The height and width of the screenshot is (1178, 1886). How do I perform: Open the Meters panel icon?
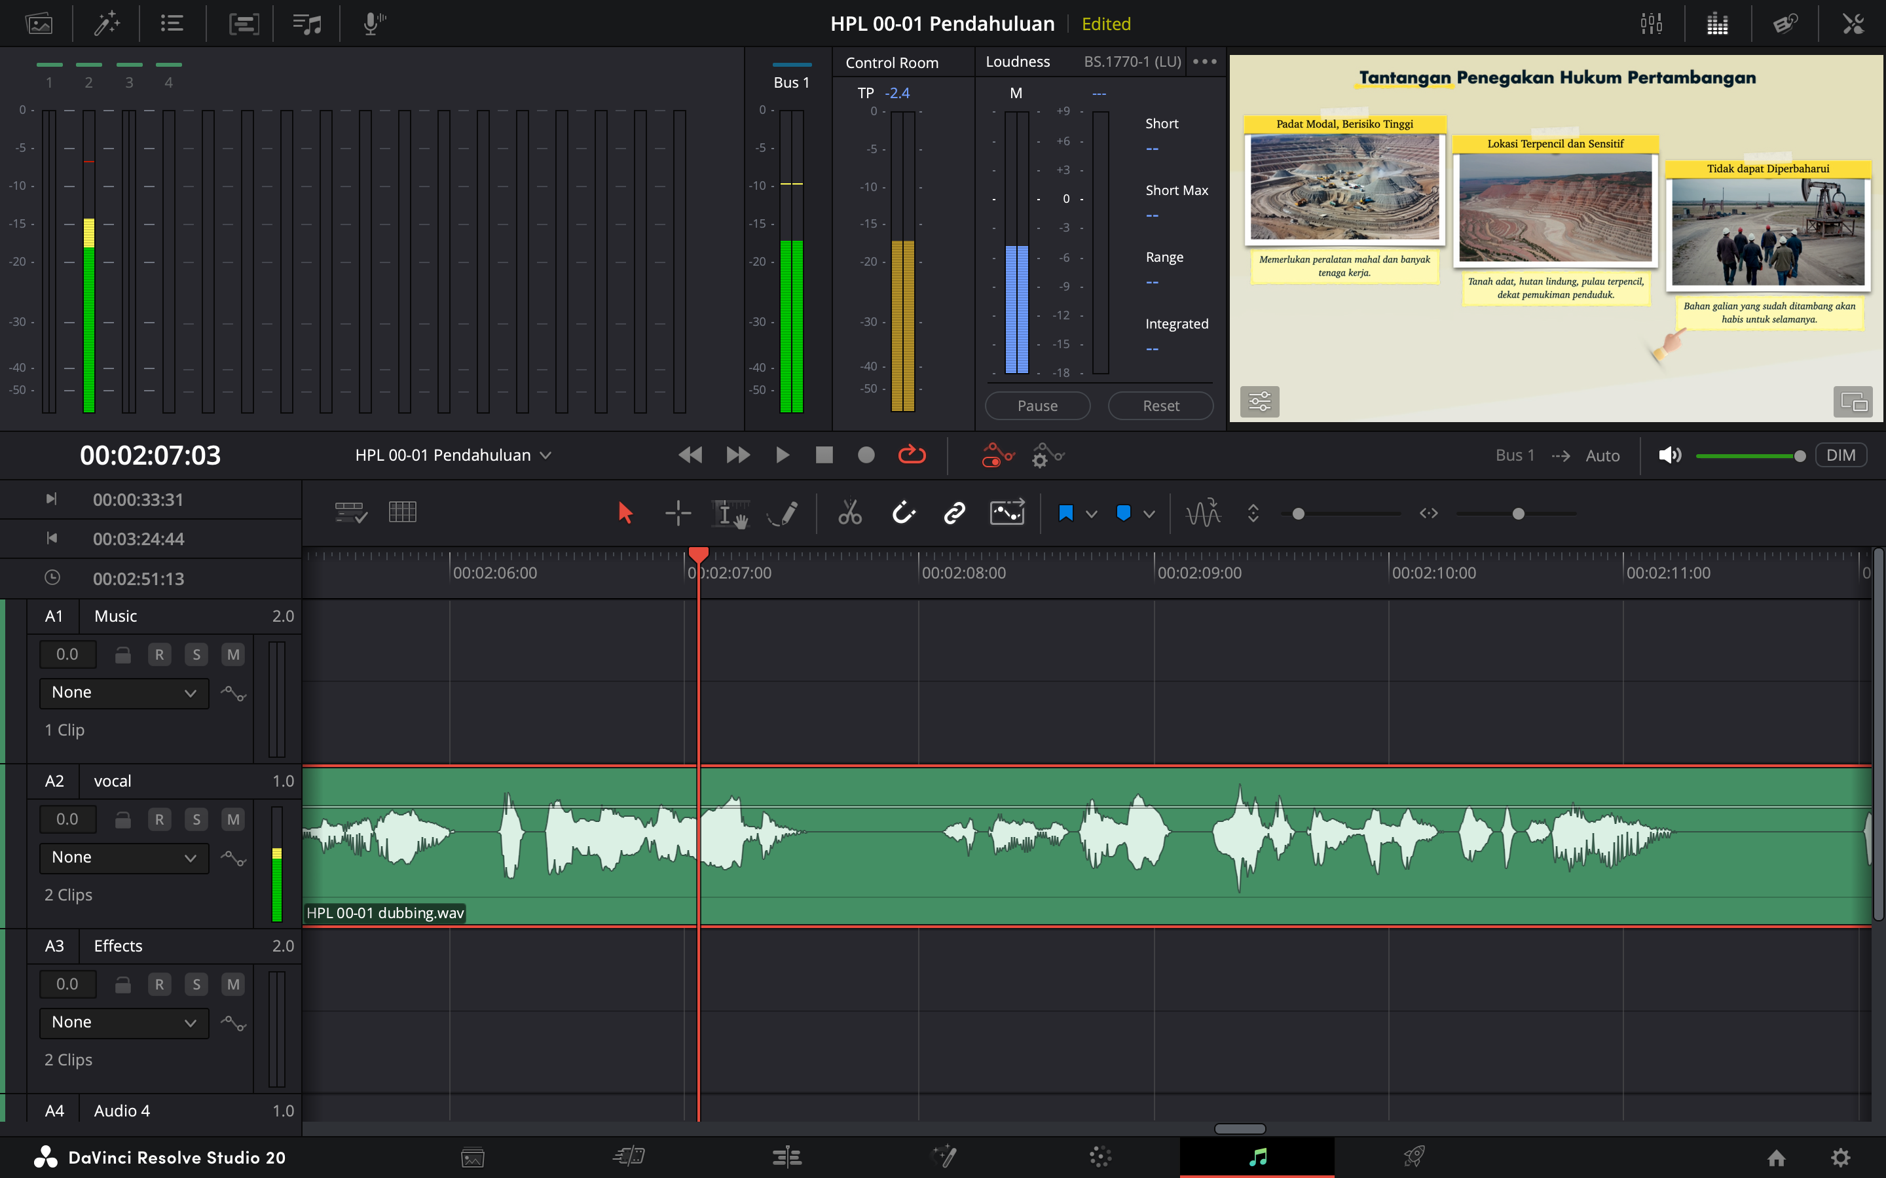pyautogui.click(x=1717, y=24)
